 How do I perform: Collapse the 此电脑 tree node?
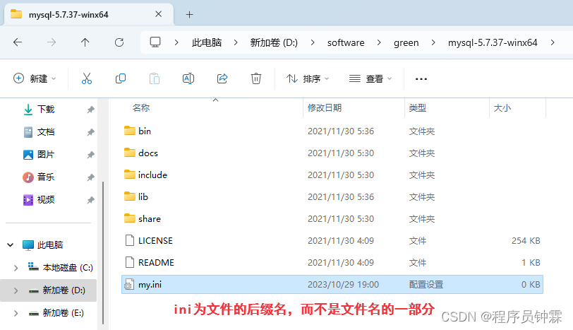11,244
